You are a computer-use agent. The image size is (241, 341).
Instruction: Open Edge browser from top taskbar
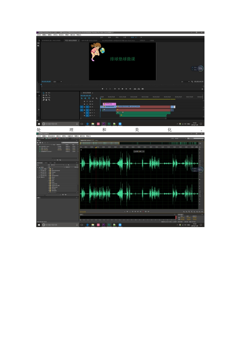click(87, 124)
